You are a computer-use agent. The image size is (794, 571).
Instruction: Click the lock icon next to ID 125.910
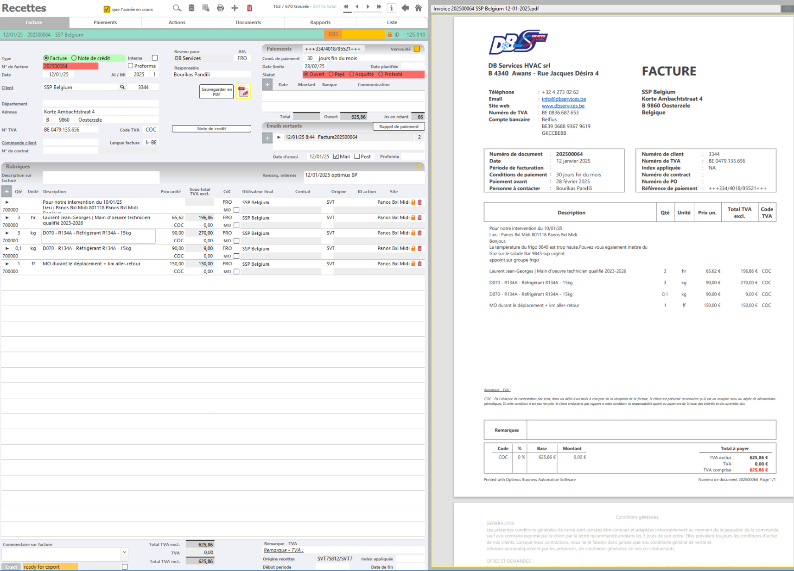coord(389,34)
